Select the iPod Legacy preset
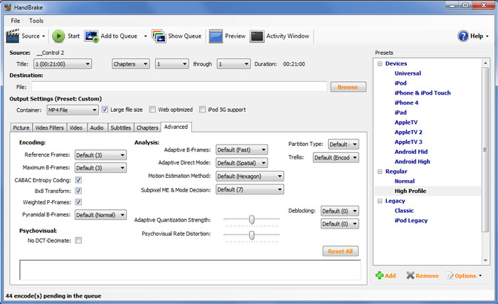The image size is (498, 304). coord(411,221)
